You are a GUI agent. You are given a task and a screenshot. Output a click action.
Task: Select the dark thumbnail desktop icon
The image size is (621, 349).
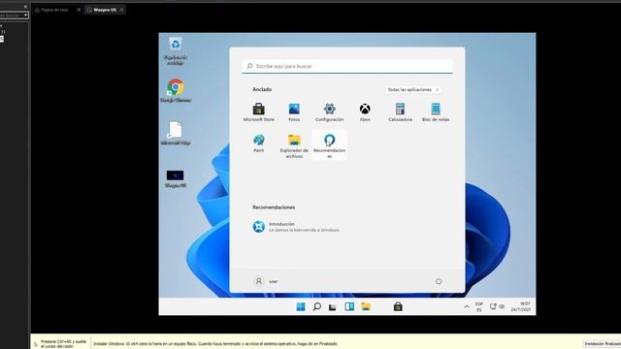pos(175,178)
